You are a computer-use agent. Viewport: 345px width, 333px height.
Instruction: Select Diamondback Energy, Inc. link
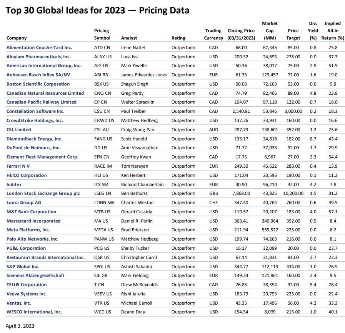point(34,139)
